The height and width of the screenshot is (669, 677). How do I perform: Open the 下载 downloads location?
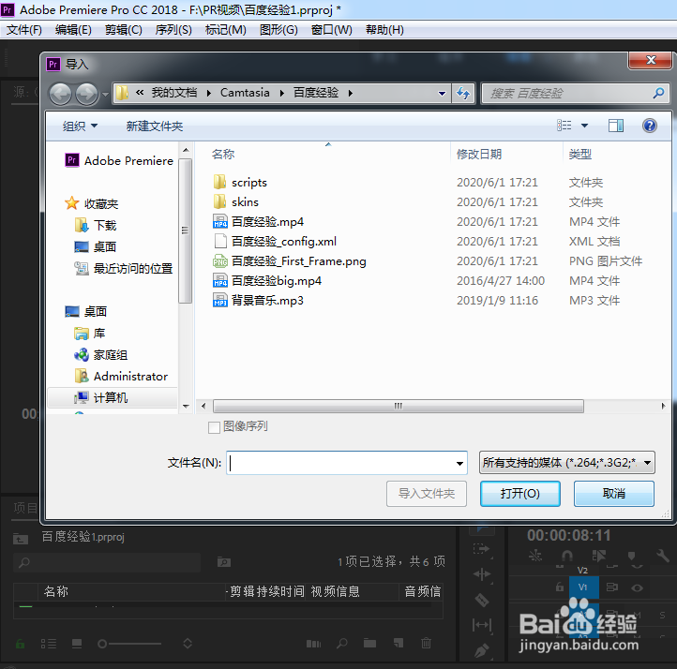pyautogui.click(x=96, y=225)
